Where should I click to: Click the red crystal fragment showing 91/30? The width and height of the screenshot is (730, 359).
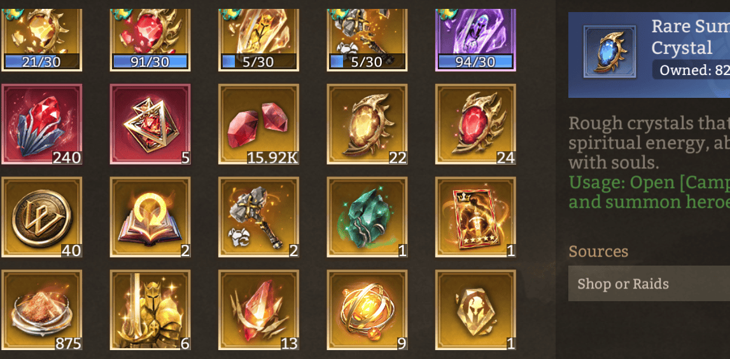pos(150,40)
